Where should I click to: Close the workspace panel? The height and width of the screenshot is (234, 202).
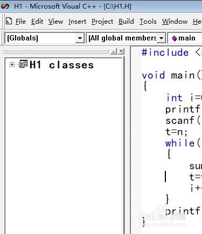[121, 51]
